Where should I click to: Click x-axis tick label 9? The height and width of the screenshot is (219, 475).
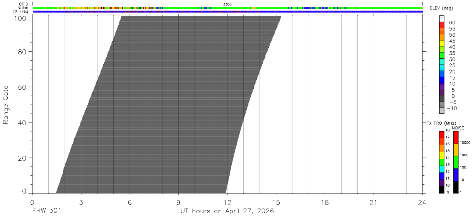click(178, 203)
